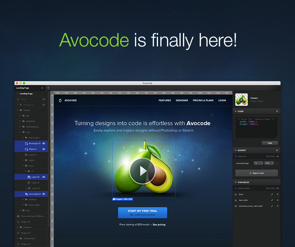Remove the proxima-nova font variable with its X
This screenshot has height=247, width=295.
pos(277,206)
